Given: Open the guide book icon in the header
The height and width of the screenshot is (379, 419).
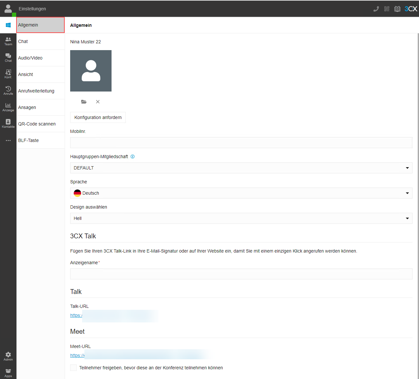Looking at the screenshot, I should (397, 9).
